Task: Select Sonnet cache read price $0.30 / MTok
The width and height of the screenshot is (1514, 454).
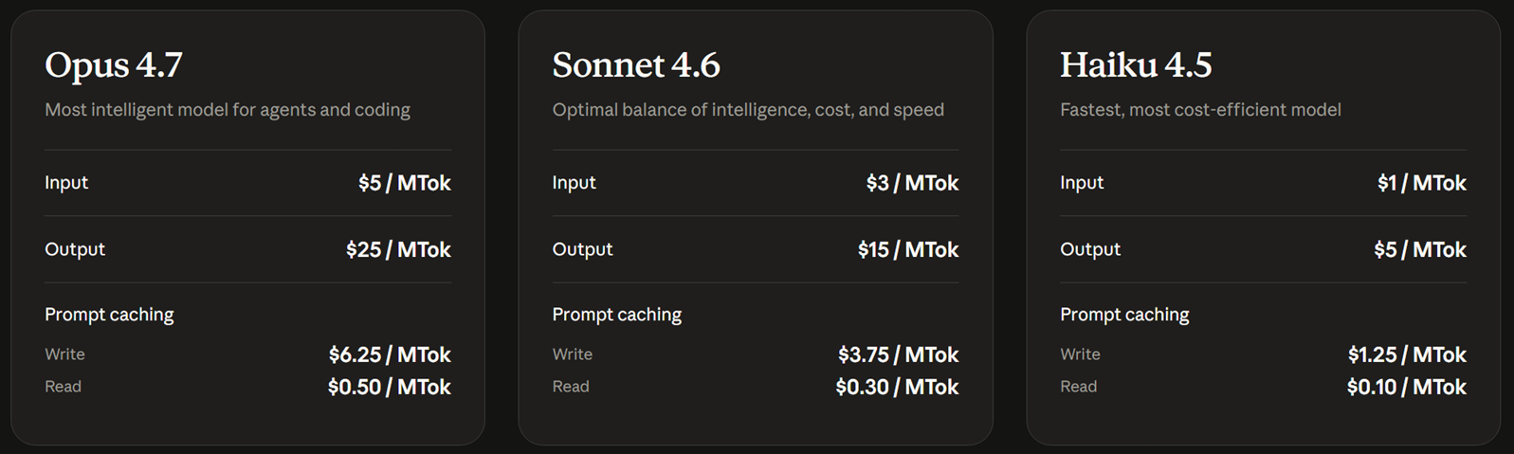Action: (x=897, y=387)
